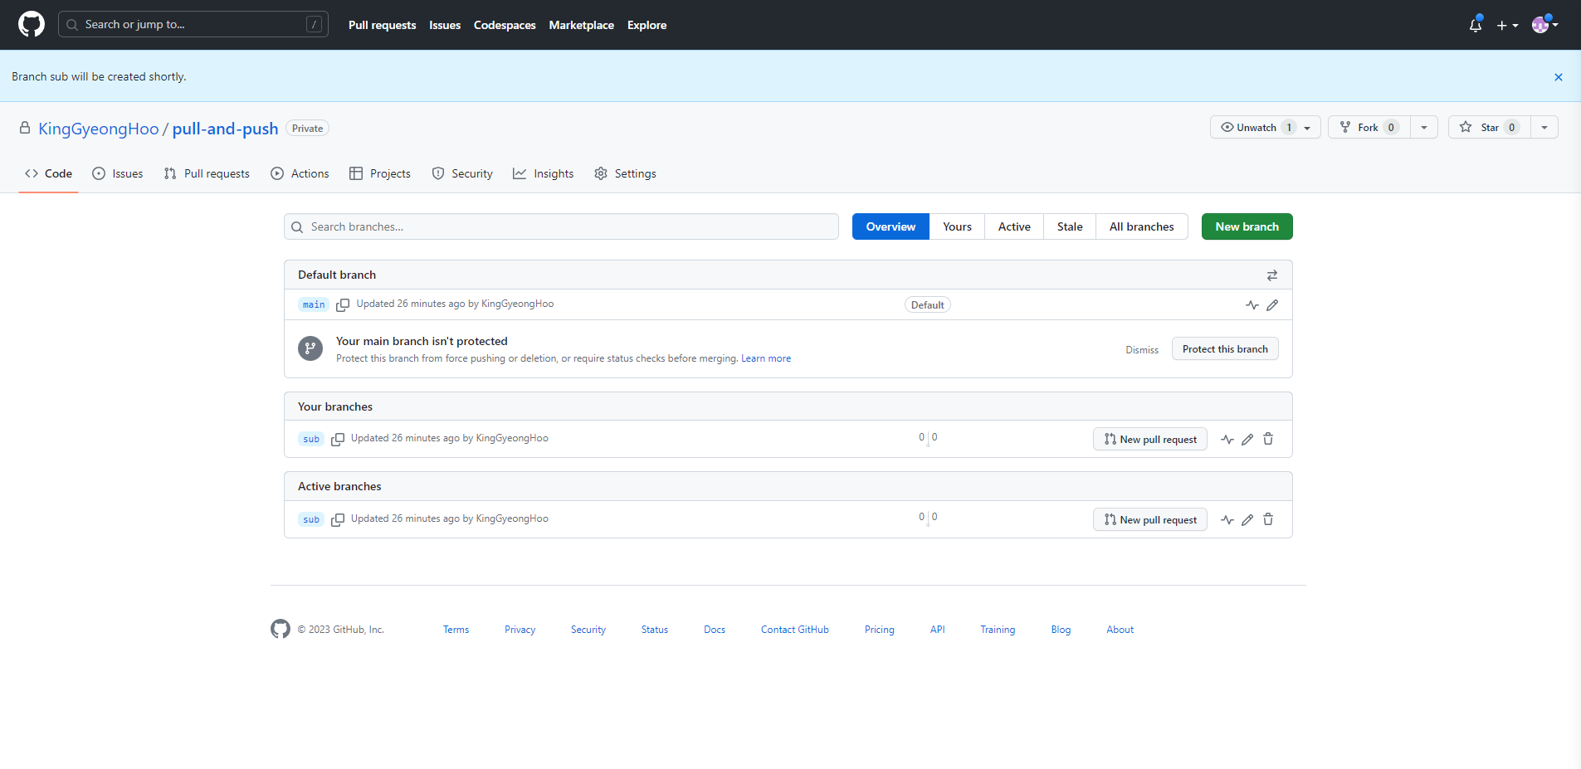Rename sub branch in Your branches
The width and height of the screenshot is (1581, 769).
pyautogui.click(x=1247, y=440)
